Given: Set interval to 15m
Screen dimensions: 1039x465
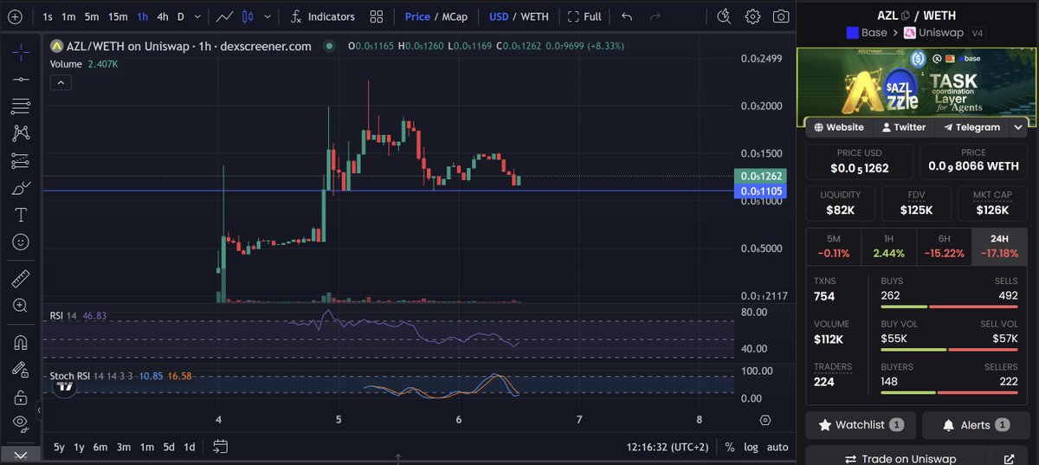Looking at the screenshot, I should [x=118, y=16].
